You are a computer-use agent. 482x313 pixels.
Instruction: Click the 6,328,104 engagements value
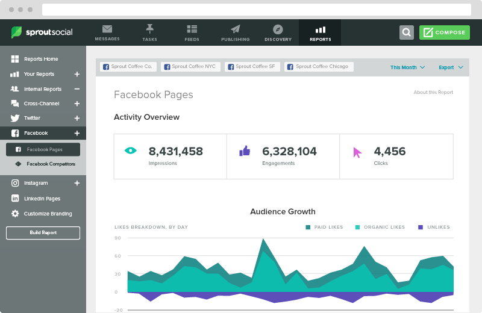point(289,151)
